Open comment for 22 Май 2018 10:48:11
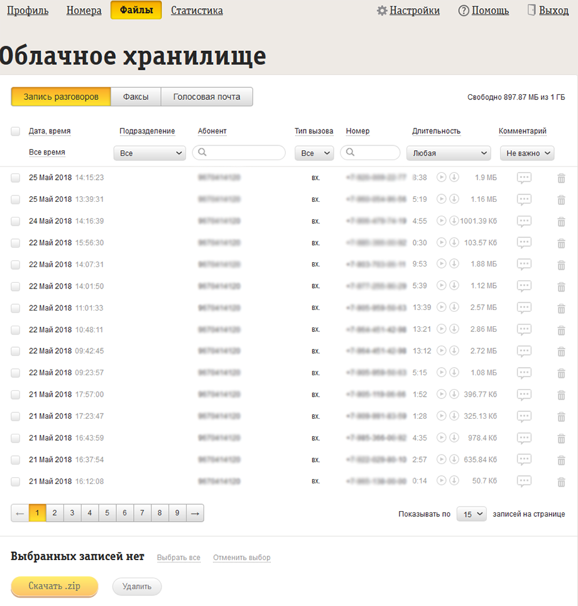 click(524, 329)
